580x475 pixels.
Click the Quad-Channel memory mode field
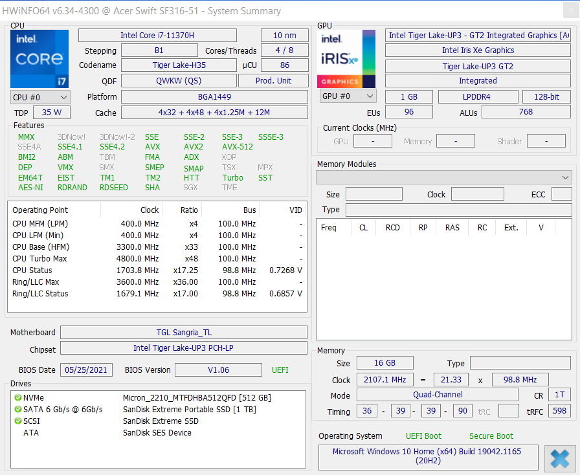438,395
